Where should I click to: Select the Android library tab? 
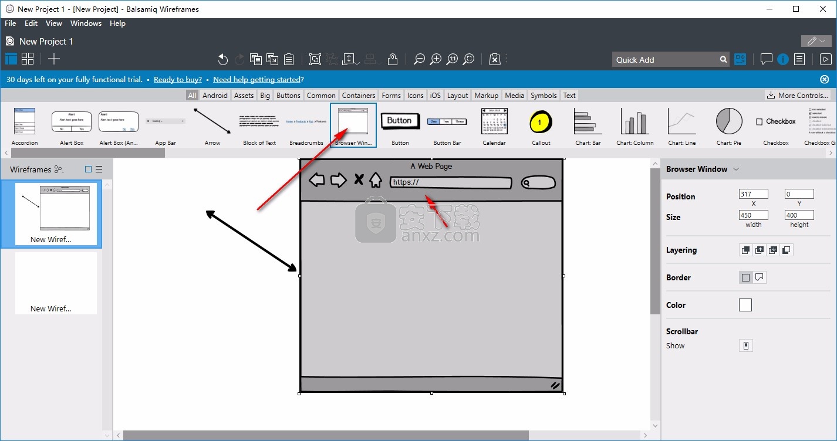[x=215, y=96]
